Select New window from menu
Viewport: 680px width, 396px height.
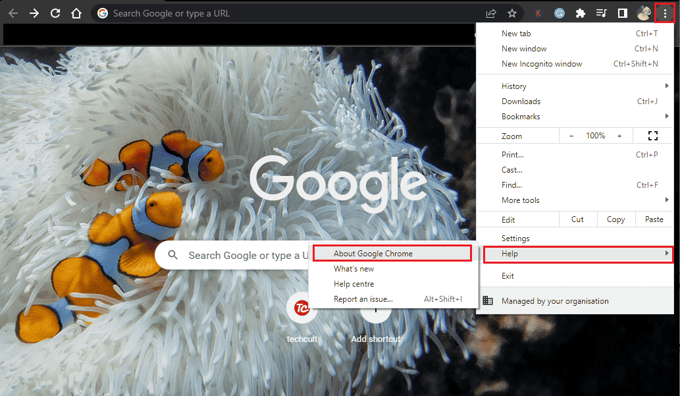click(x=575, y=49)
